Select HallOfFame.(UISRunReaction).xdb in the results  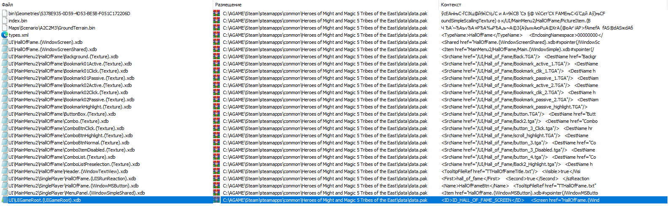(72, 179)
